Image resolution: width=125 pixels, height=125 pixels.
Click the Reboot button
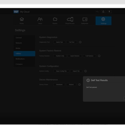[71, 84]
